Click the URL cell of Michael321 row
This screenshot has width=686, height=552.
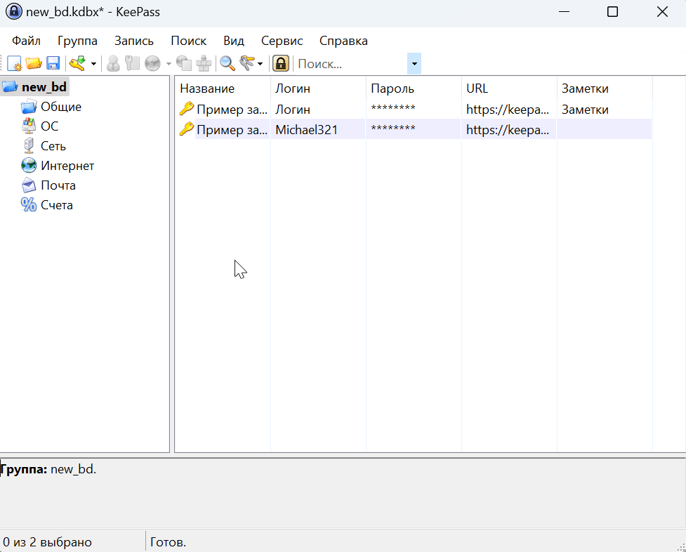click(x=508, y=130)
